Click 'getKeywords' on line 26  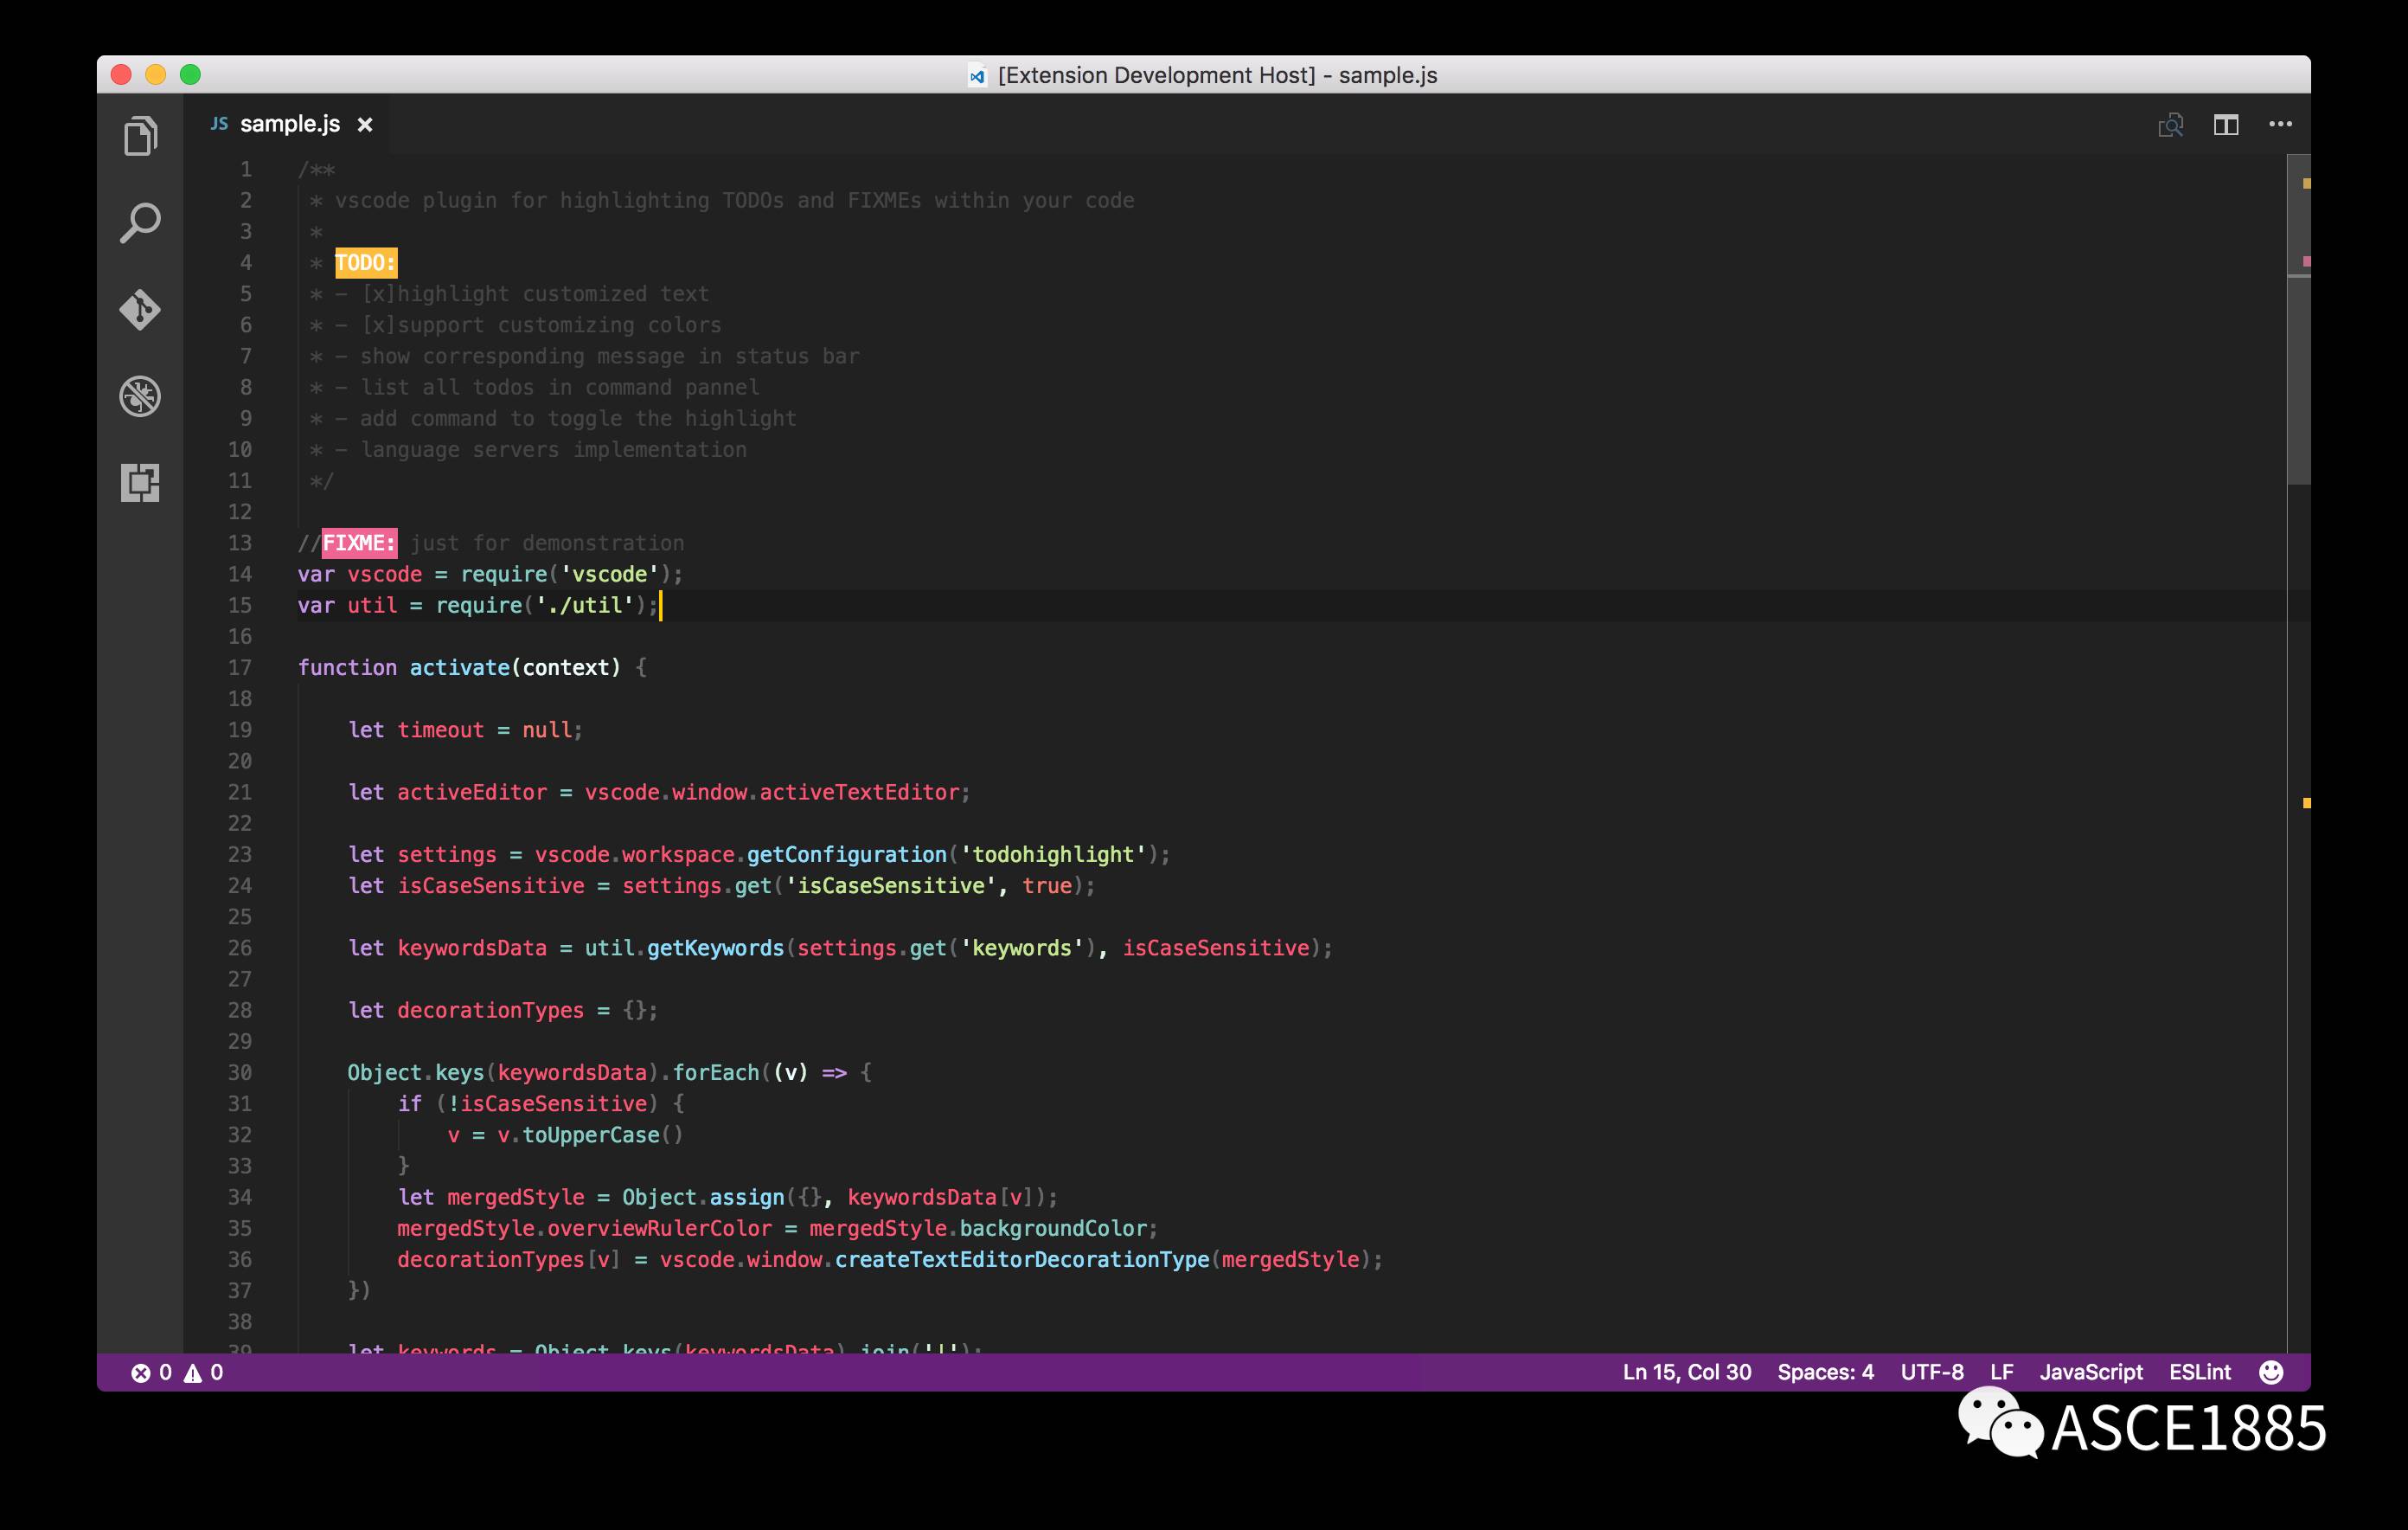(x=715, y=948)
